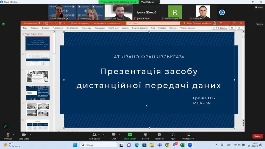Adjust the system volume in the taskbar
Screen dimensions: 265x149
(x=238, y=145)
